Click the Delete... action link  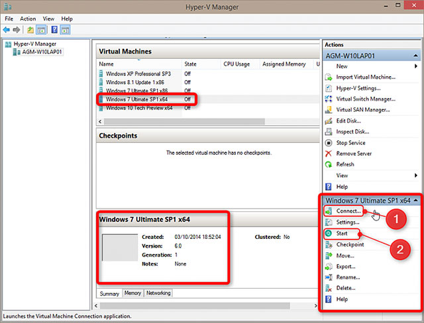(346, 288)
